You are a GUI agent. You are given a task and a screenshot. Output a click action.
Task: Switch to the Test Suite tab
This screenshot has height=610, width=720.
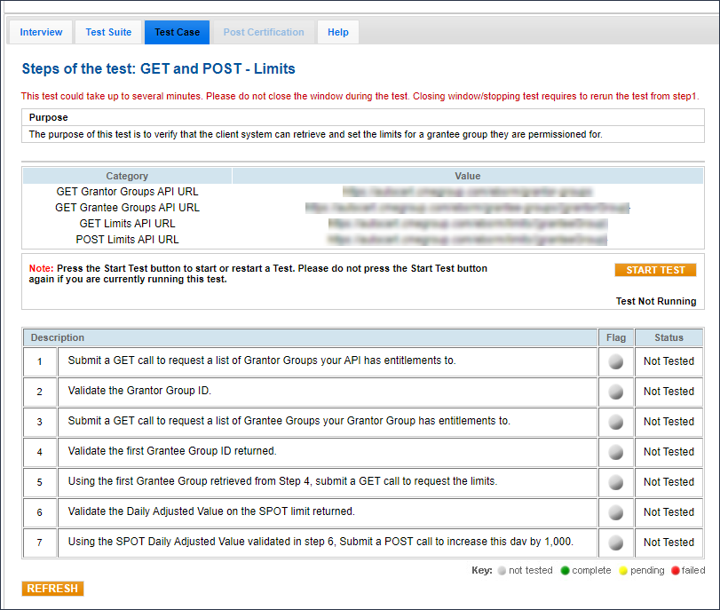point(108,32)
